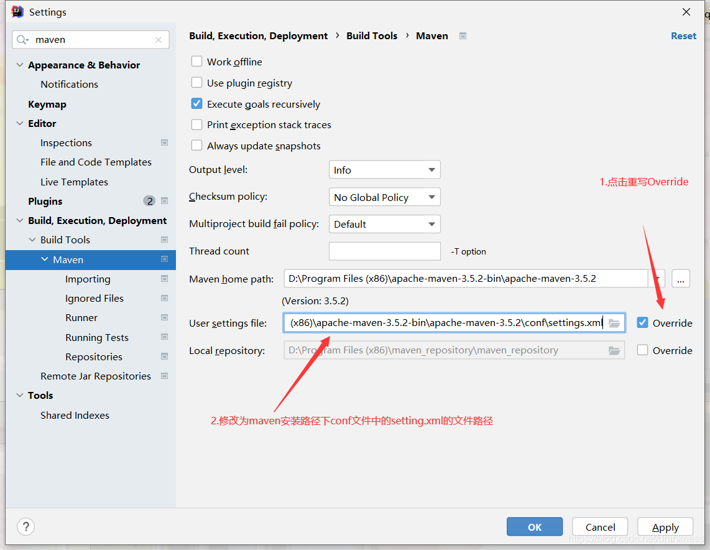710x550 pixels.
Task: Click the project icon next to Plugins
Action: (x=164, y=201)
